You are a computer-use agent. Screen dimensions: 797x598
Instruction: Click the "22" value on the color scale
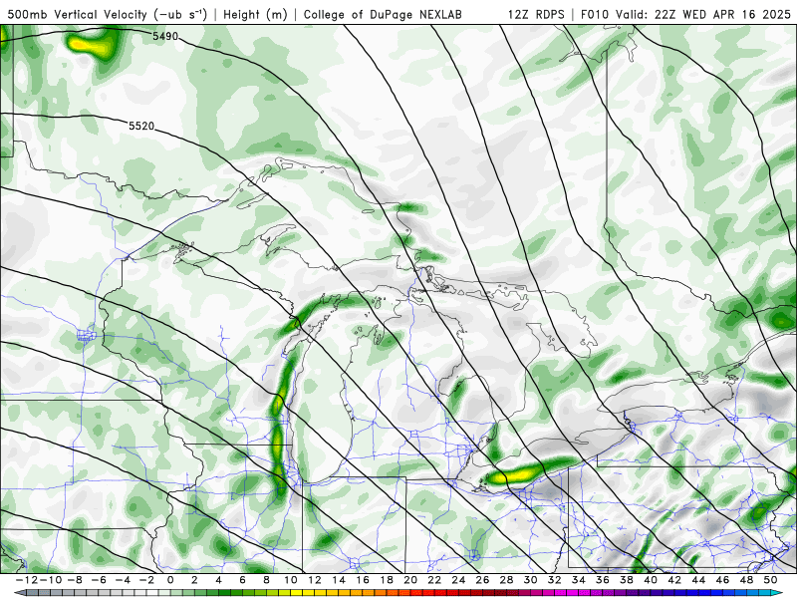[x=434, y=580]
